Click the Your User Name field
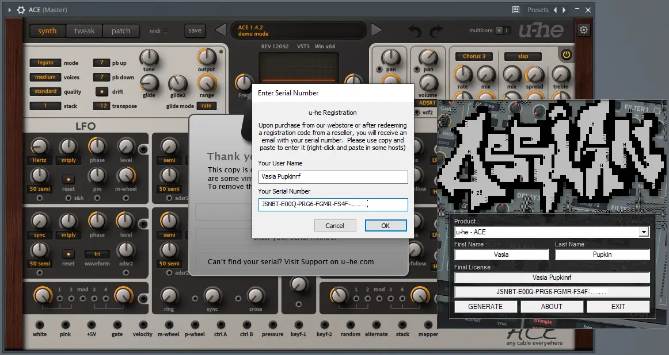 (x=333, y=177)
